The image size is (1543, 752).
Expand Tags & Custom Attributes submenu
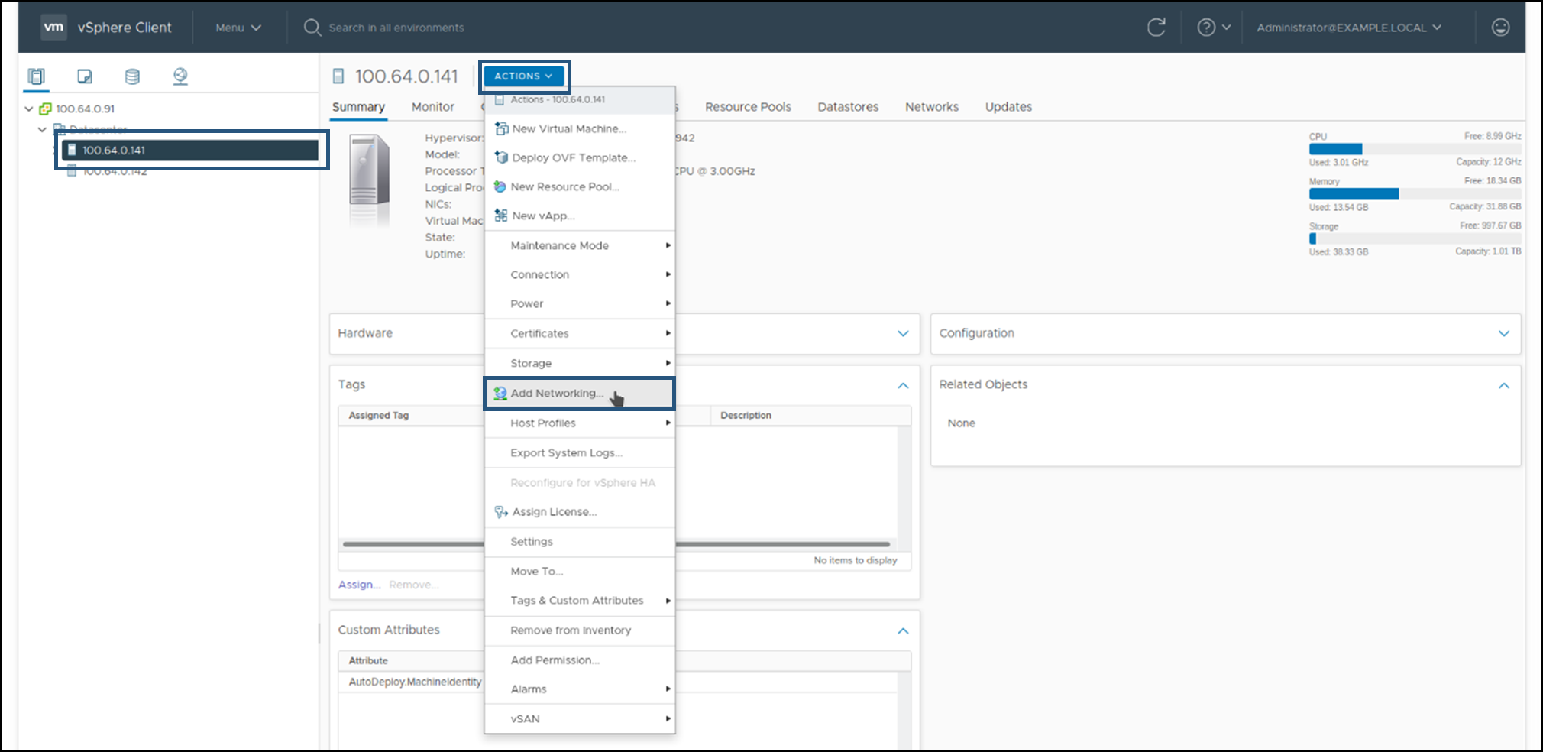tap(580, 600)
